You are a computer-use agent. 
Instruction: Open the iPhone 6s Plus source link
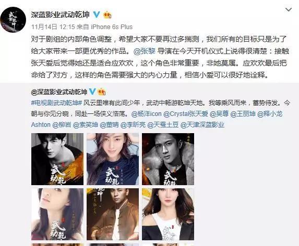point(112,27)
